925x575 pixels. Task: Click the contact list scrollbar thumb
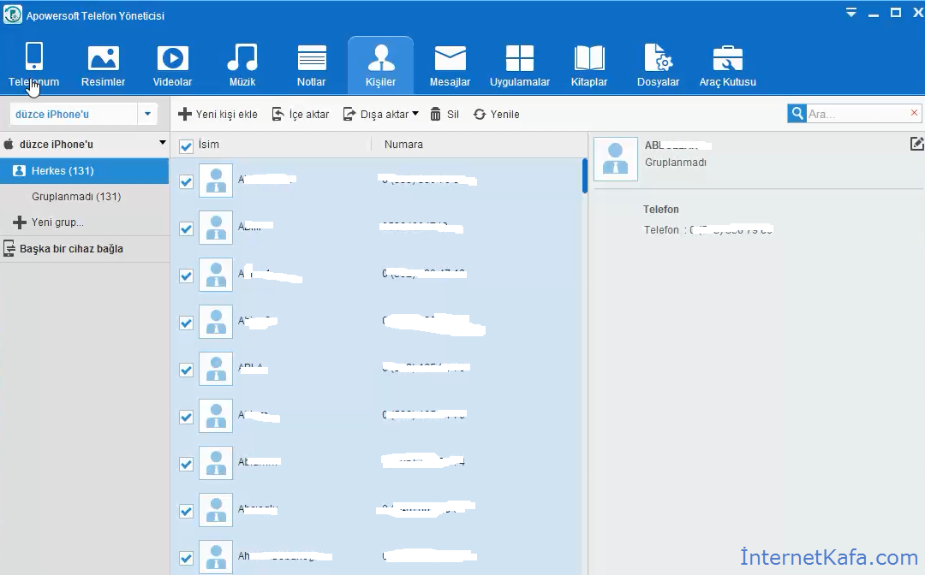[585, 175]
